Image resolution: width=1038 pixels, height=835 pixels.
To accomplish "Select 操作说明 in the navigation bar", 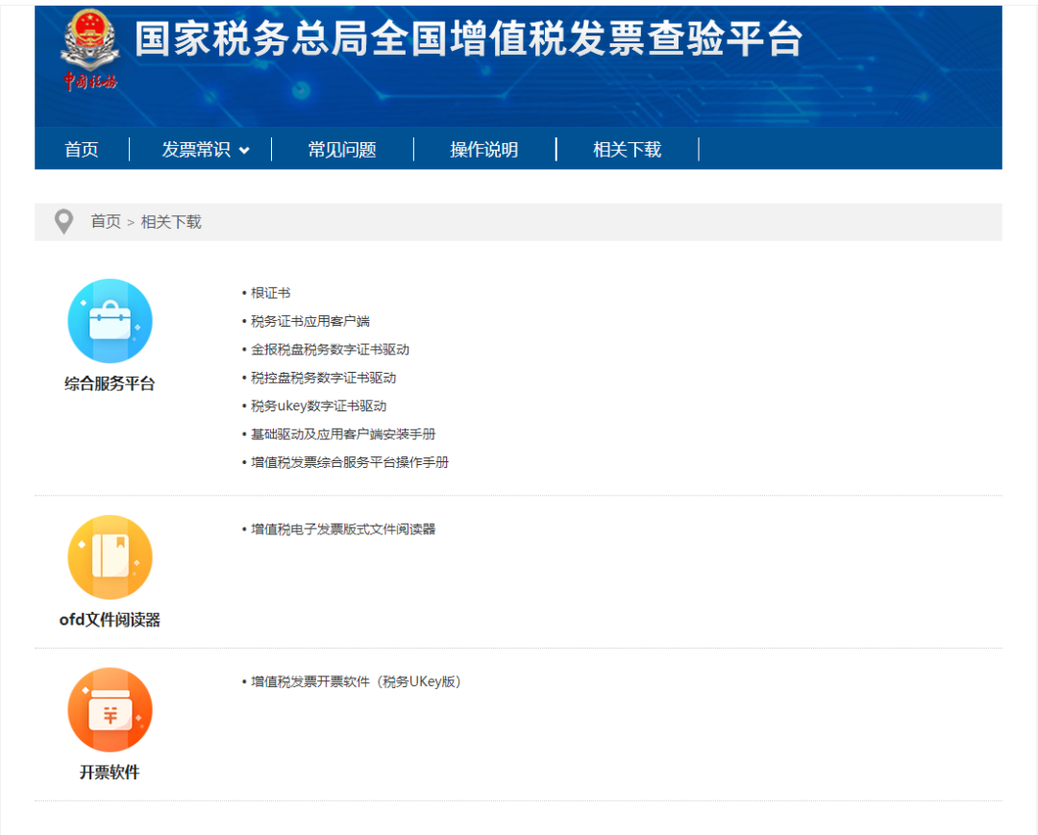I will tap(484, 150).
